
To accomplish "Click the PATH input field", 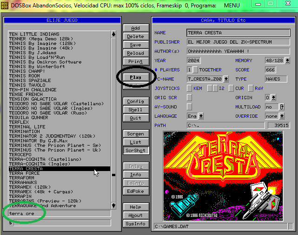I will (226, 126).
